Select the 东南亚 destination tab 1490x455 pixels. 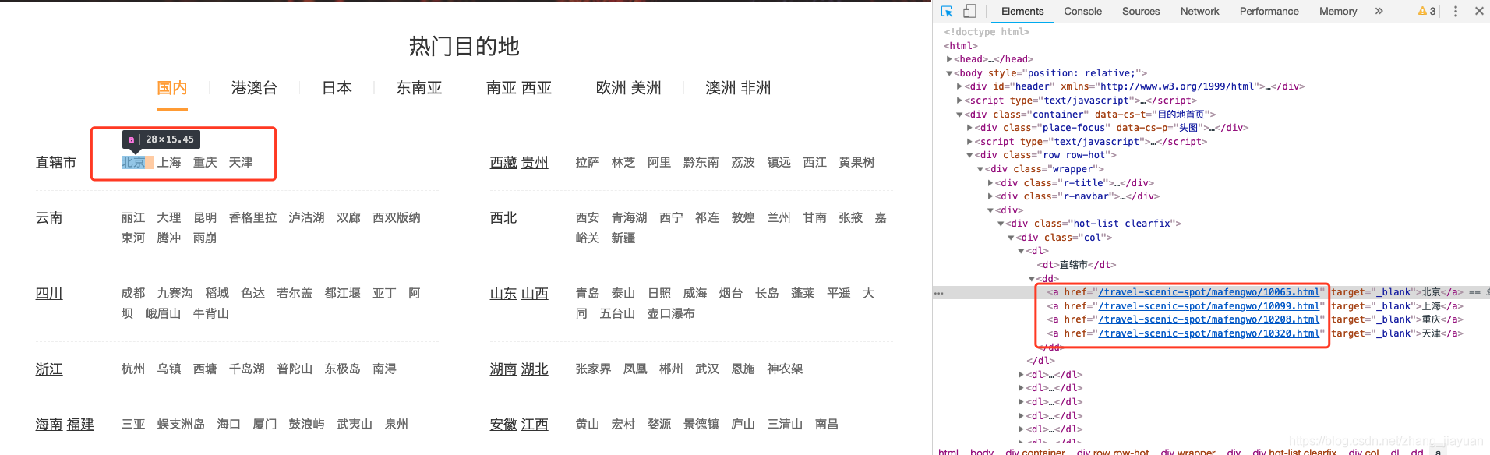click(x=418, y=88)
